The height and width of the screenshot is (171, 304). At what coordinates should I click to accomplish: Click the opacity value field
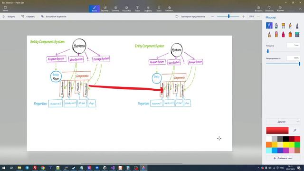294,58
